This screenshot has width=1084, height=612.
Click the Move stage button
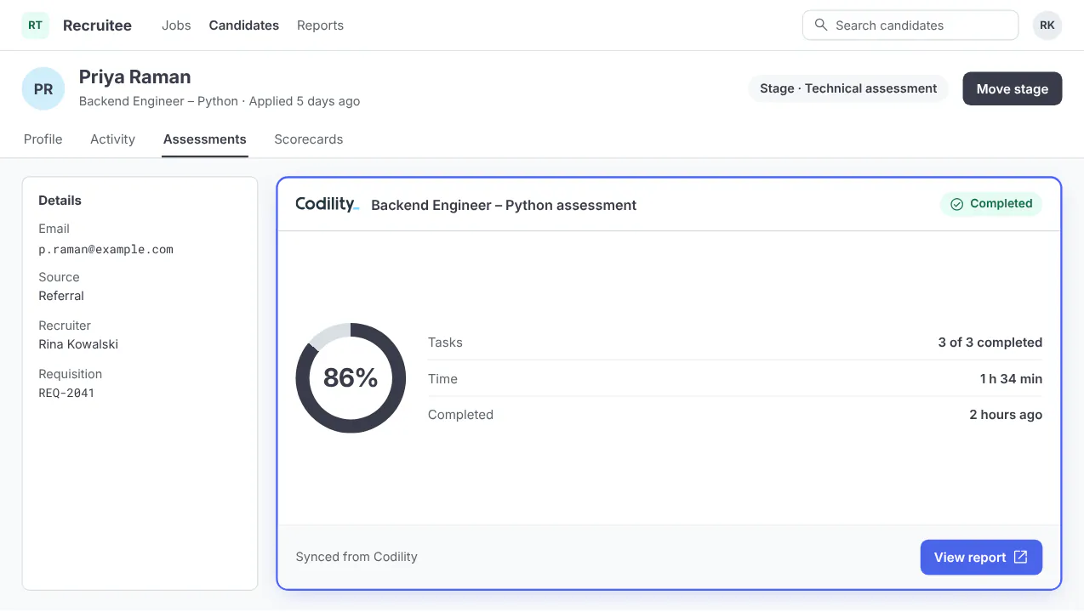point(1013,88)
